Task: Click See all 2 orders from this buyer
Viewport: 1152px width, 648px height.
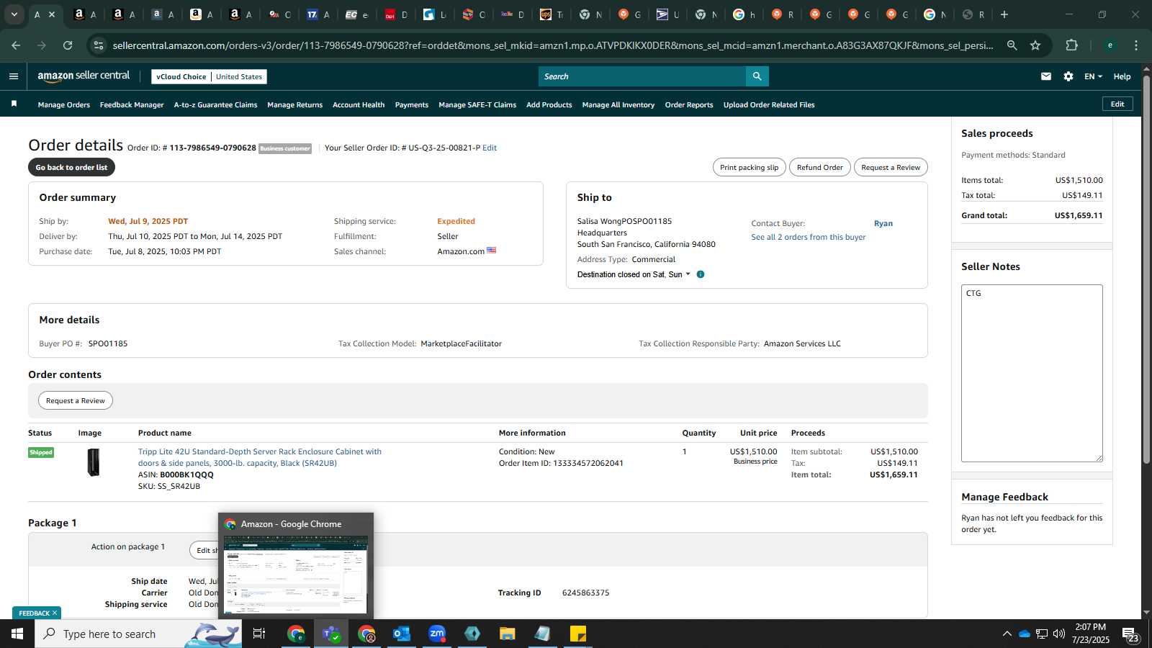Action: tap(809, 237)
